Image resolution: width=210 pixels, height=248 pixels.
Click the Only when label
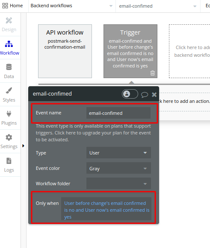47,203
